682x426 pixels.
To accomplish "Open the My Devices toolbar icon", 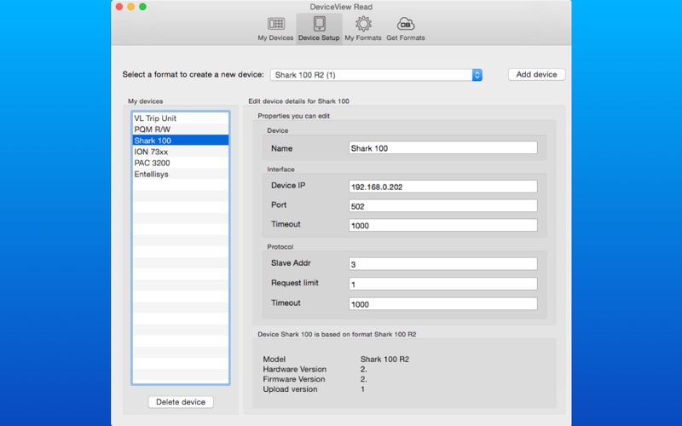I will (x=275, y=27).
